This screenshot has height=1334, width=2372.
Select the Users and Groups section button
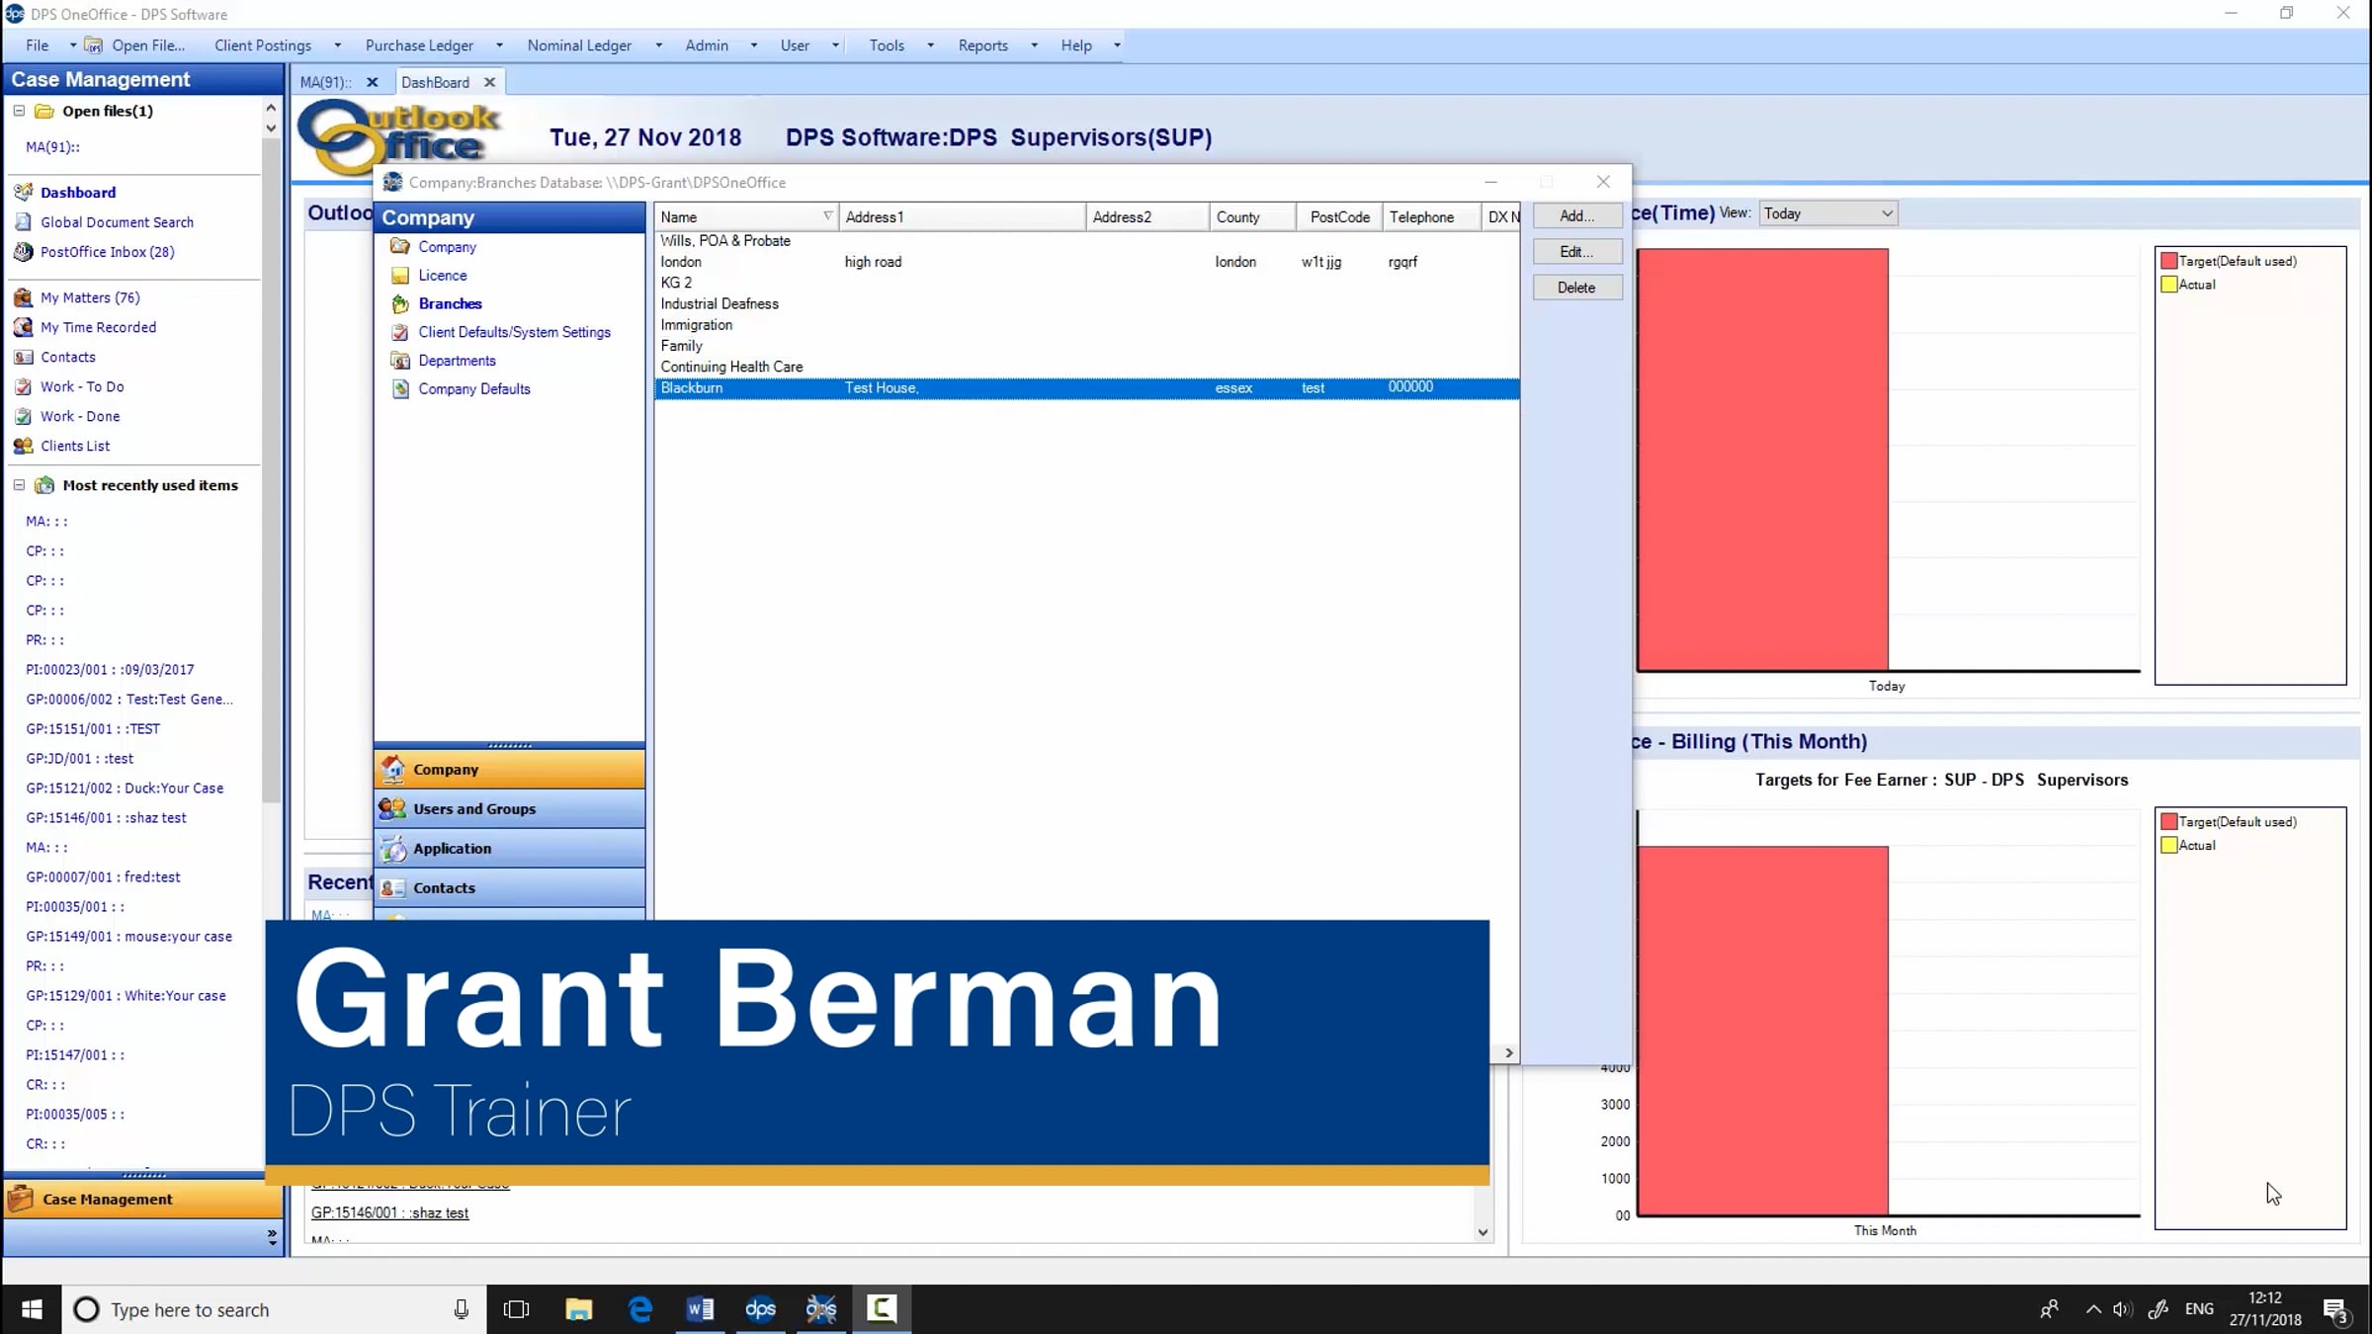pos(510,808)
